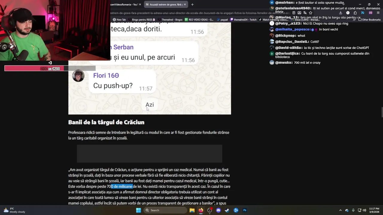This screenshot has height=215, width=383.
Task: Click the dark ad placeholder block
Action: point(150,153)
